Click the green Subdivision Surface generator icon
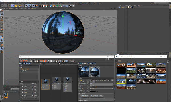Image resolution: width=171 pixels, height=102 pixels. [57, 6]
